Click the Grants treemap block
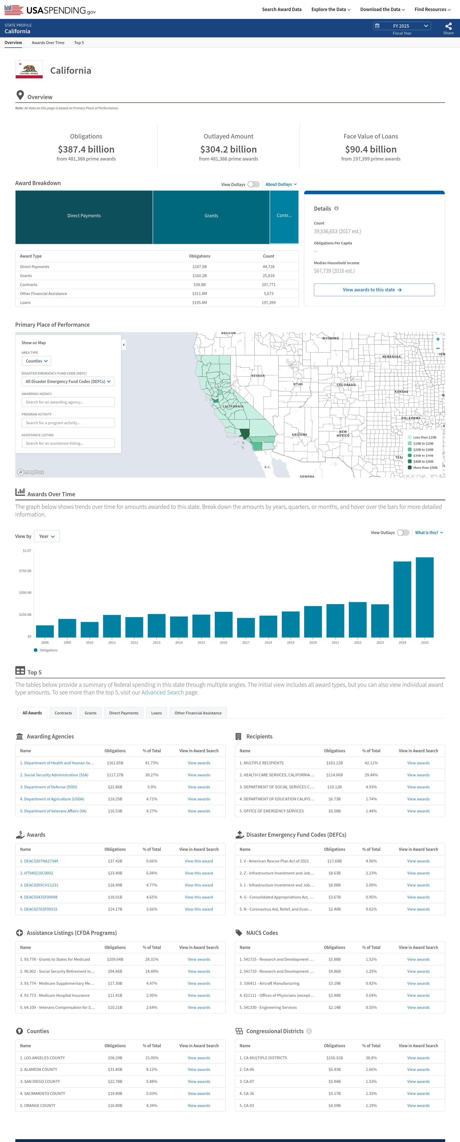The height and width of the screenshot is (1142, 460). 211,217
